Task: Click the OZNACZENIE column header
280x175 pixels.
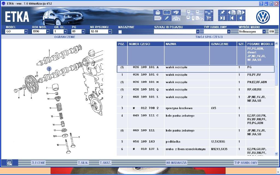Action: (x=223, y=44)
